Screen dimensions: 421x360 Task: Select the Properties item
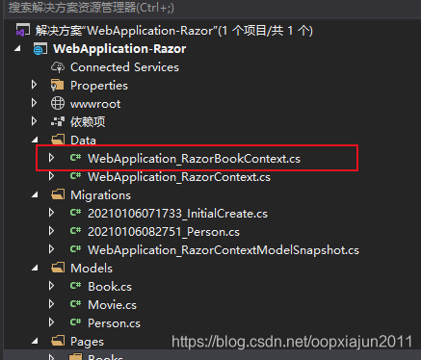coord(99,86)
